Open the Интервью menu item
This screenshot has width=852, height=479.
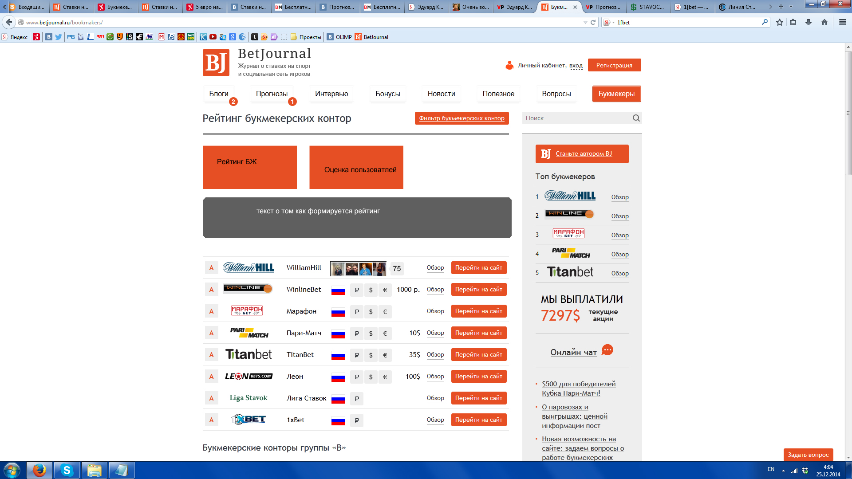tap(331, 94)
